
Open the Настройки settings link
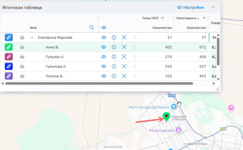(190, 7)
